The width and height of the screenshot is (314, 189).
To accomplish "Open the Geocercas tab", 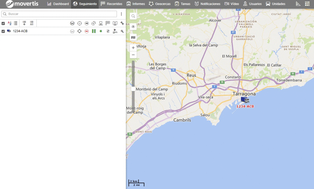I will pos(160,4).
